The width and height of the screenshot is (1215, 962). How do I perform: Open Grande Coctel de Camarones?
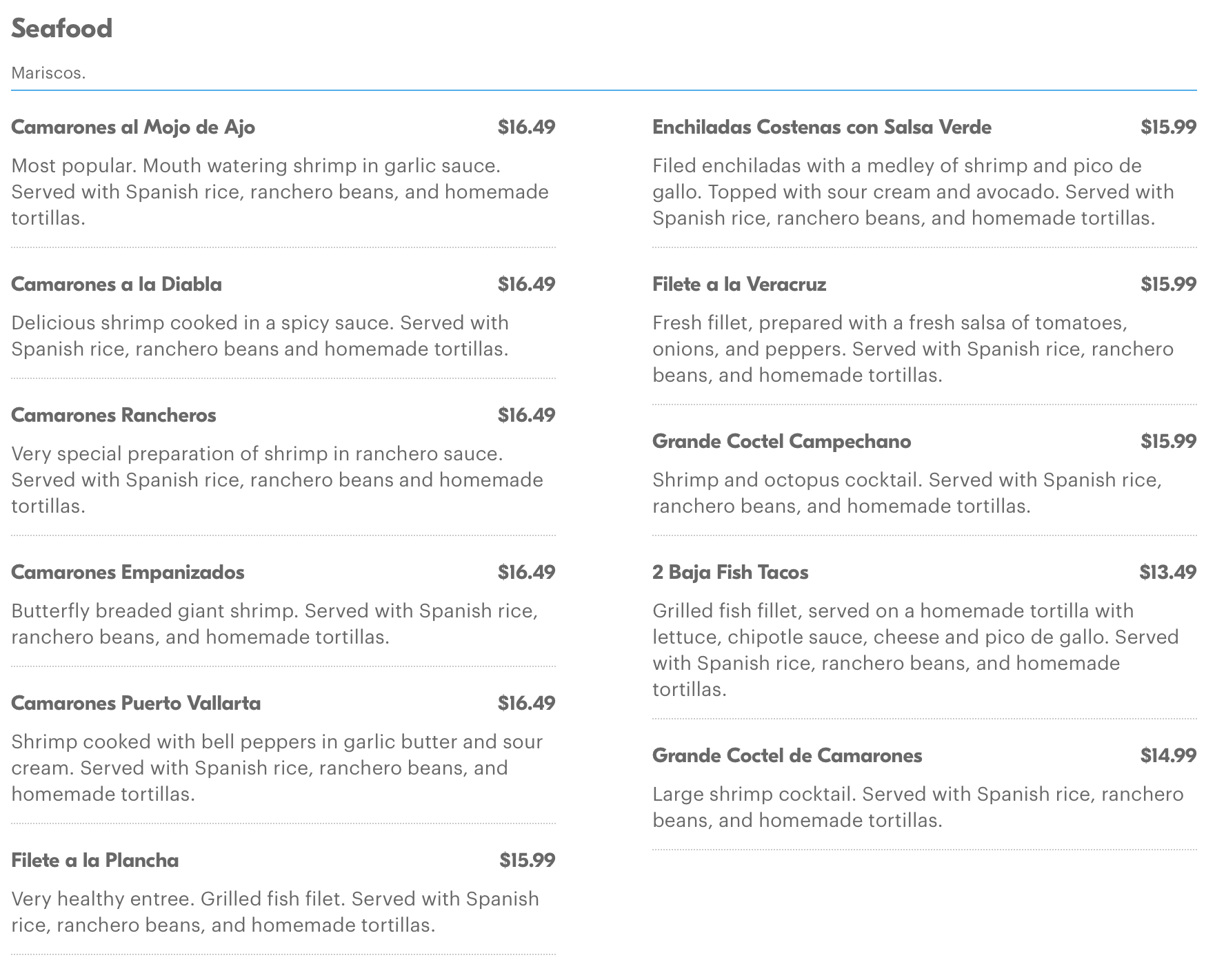coord(787,756)
